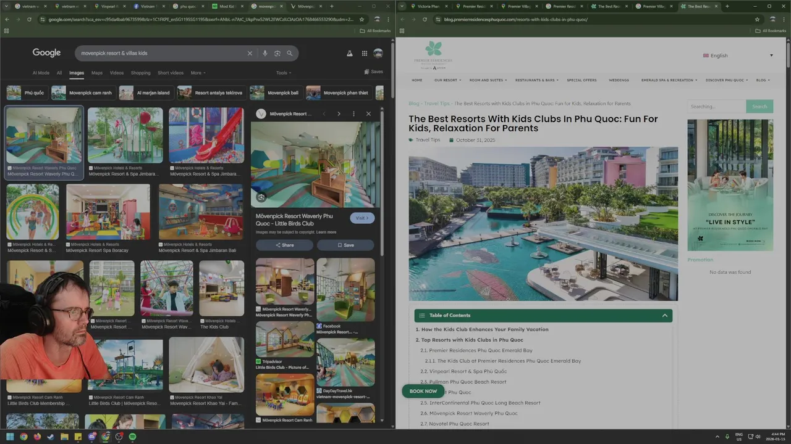The image size is (791, 444).
Task: Click Share button in image preview
Action: click(x=284, y=245)
